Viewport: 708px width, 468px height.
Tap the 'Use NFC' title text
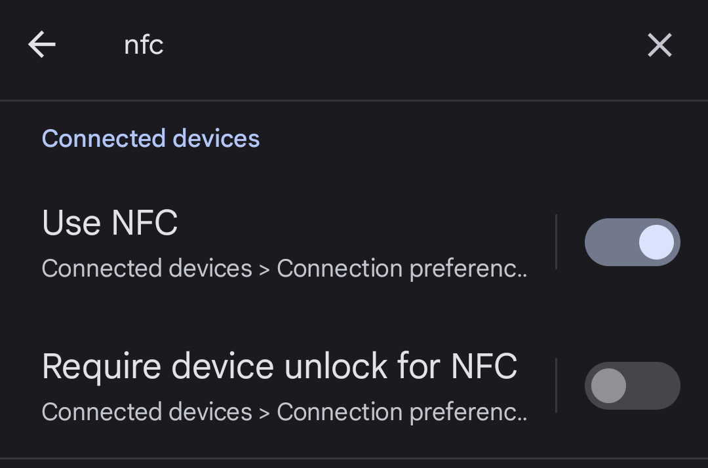pyautogui.click(x=109, y=223)
